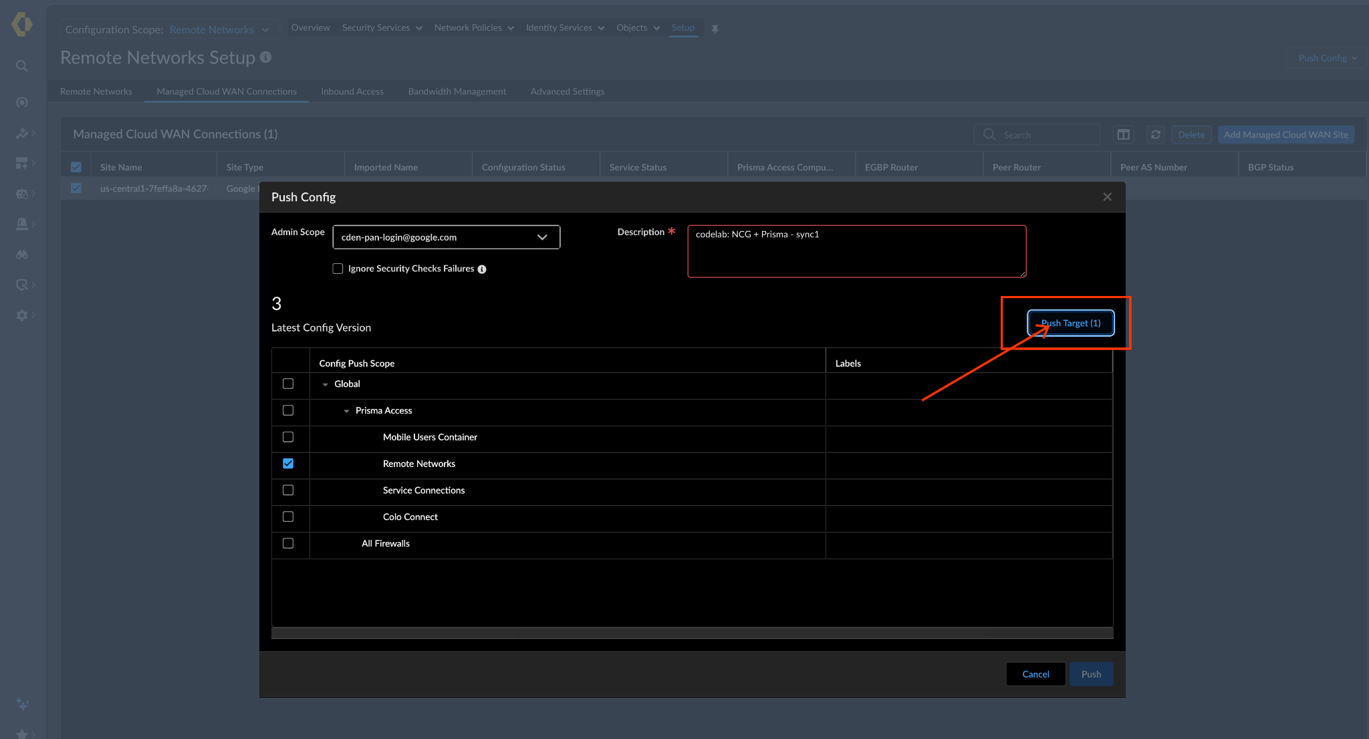The image size is (1369, 739).
Task: Click the pin icon next to Setup
Action: coord(715,29)
